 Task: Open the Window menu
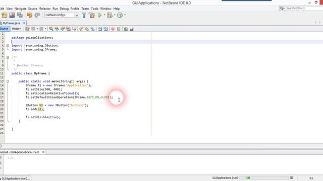pyautogui.click(x=105, y=9)
